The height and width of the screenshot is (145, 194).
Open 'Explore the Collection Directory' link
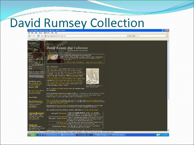pos(62,89)
